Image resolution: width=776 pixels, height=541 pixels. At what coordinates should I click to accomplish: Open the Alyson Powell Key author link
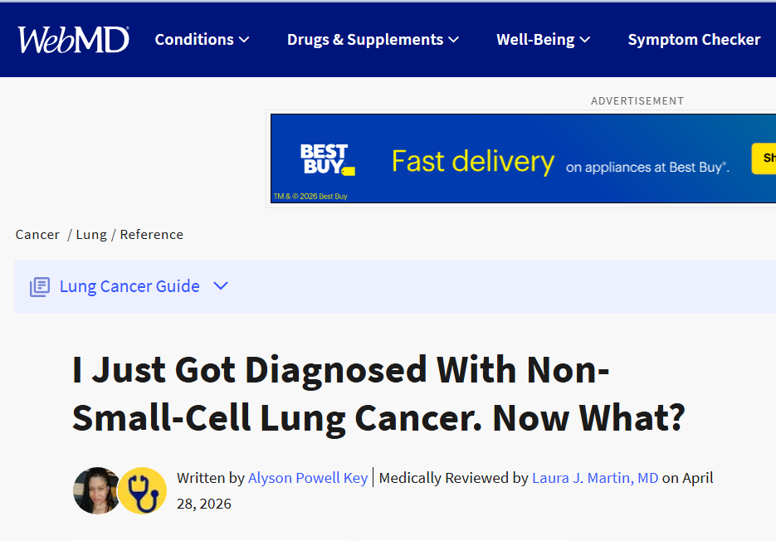[x=308, y=478]
